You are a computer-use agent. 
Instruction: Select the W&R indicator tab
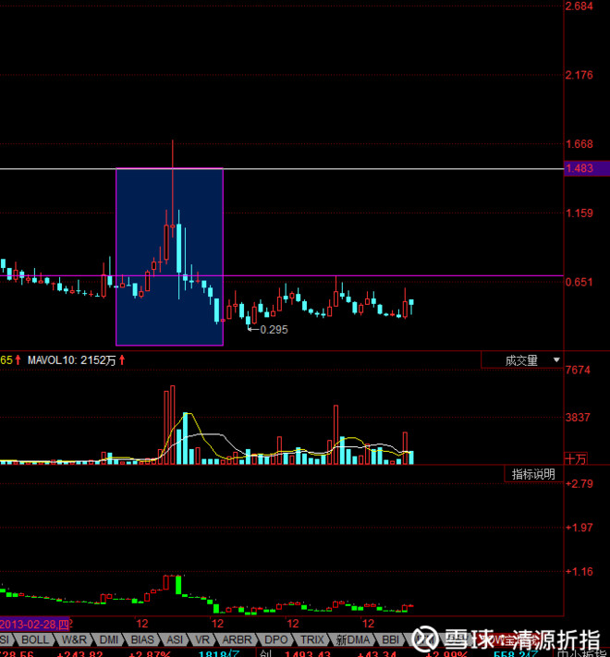74,639
